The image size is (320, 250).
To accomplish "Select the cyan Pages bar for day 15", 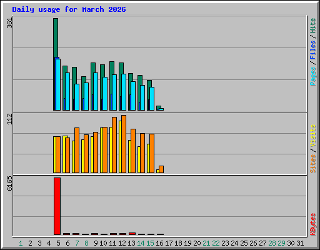I will 152,99.
